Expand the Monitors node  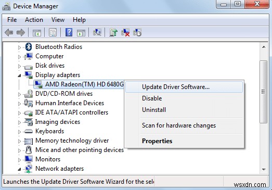[x=19, y=160]
